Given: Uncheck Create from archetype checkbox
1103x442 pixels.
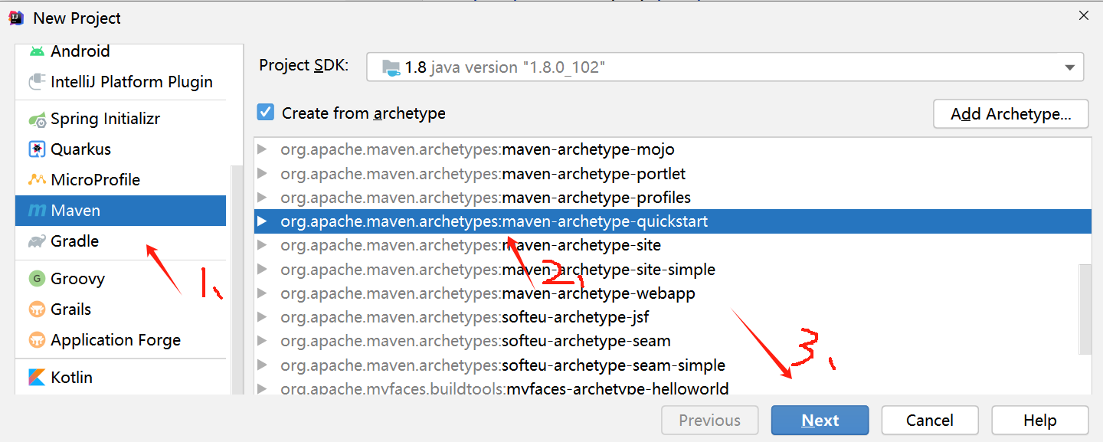Looking at the screenshot, I should point(265,113).
